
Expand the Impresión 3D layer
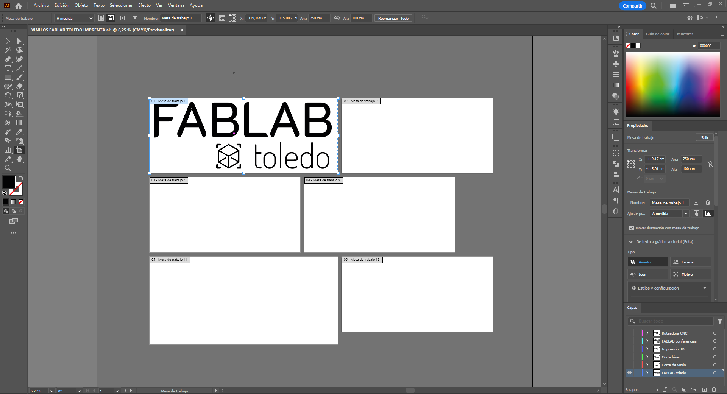click(647, 349)
